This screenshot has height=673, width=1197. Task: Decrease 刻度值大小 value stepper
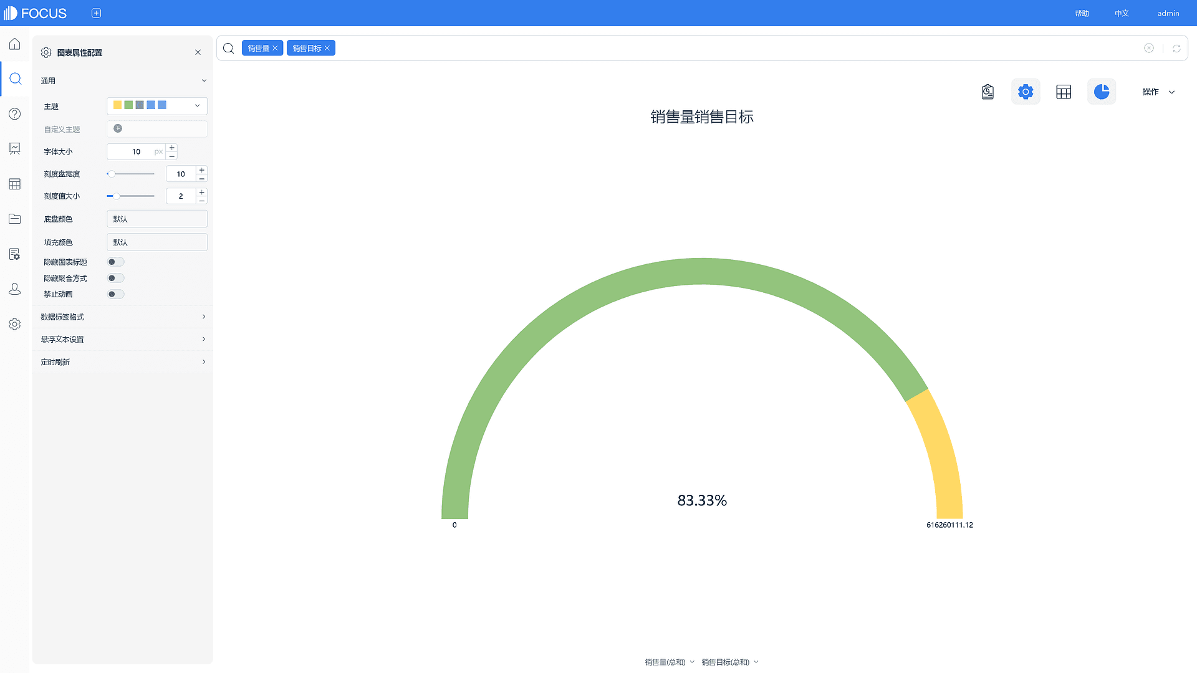202,201
